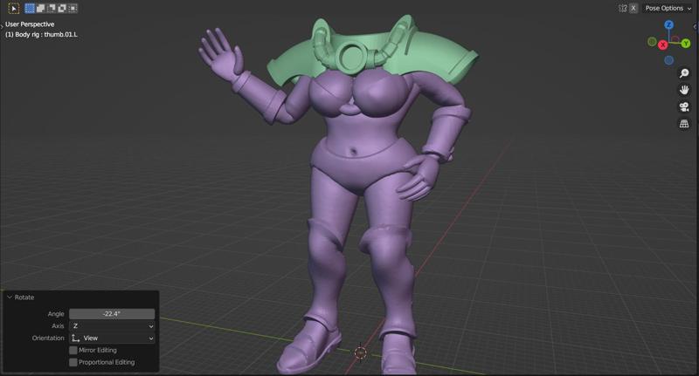Viewport: 699px width, 376px height.
Task: Snap view to the X axis
Action: (663, 45)
